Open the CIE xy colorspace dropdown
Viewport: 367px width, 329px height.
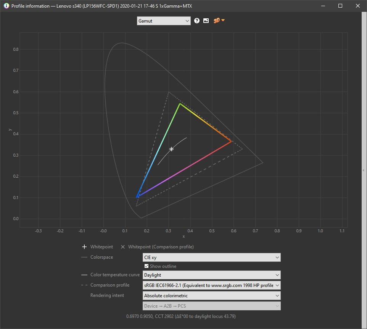211,257
